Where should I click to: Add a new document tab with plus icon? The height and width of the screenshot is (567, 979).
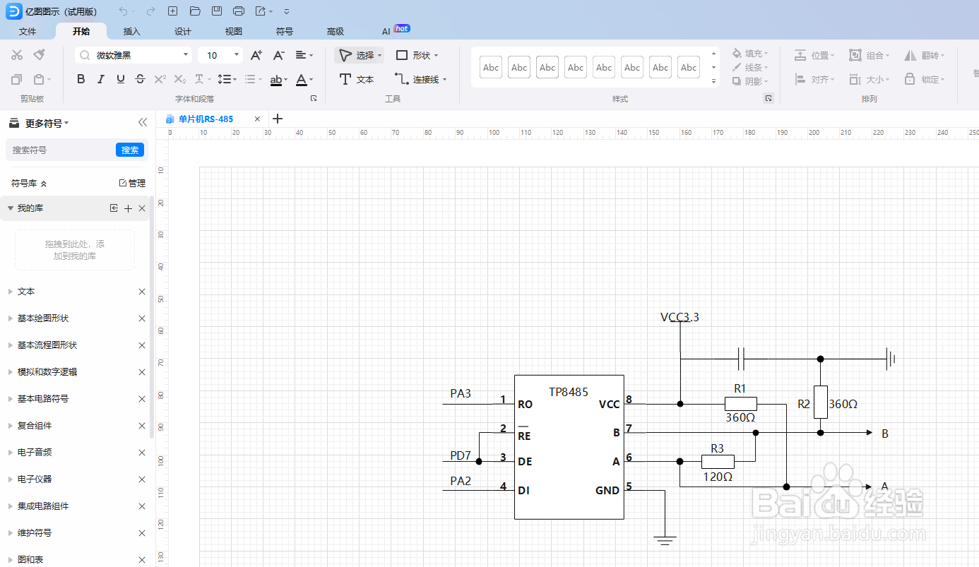278,119
